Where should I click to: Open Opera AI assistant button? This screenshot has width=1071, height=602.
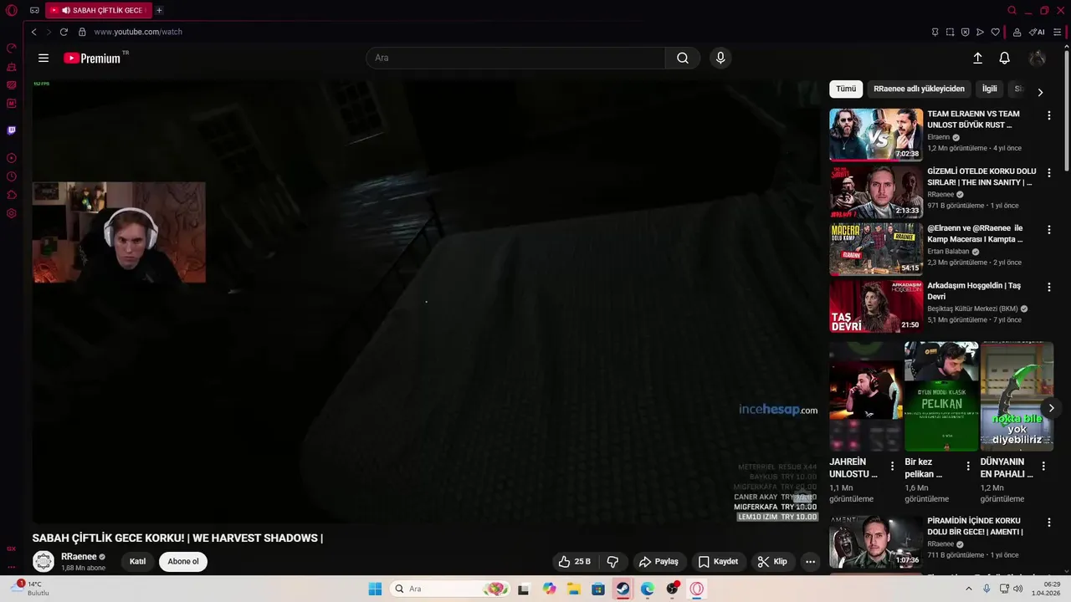point(1037,32)
